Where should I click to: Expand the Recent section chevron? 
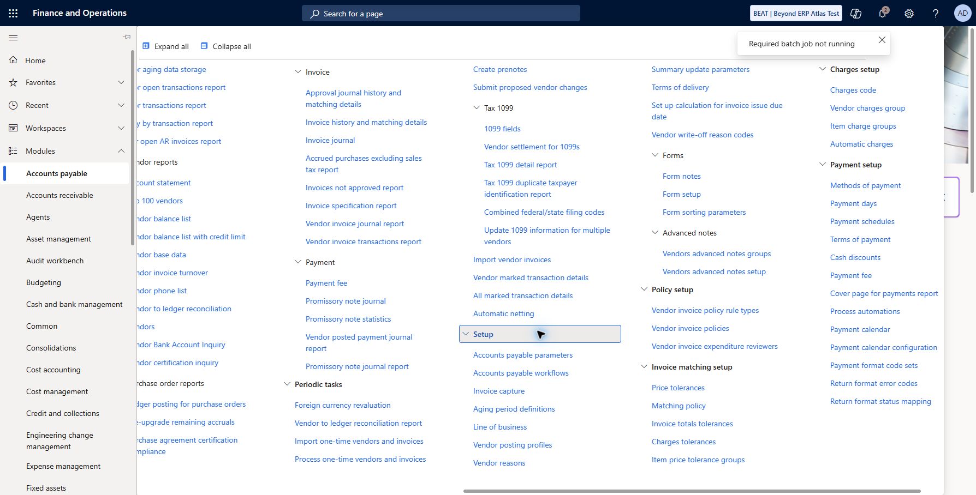121,105
